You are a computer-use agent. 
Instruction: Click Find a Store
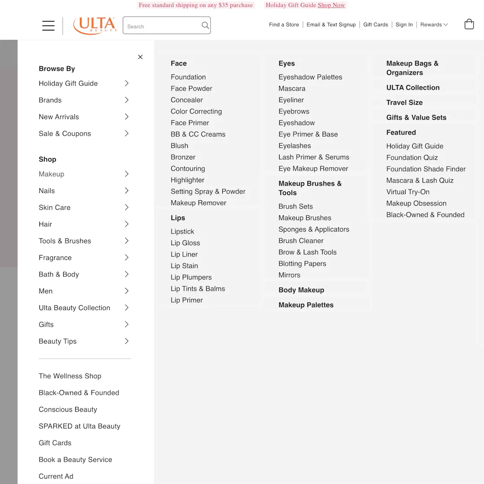click(x=284, y=25)
